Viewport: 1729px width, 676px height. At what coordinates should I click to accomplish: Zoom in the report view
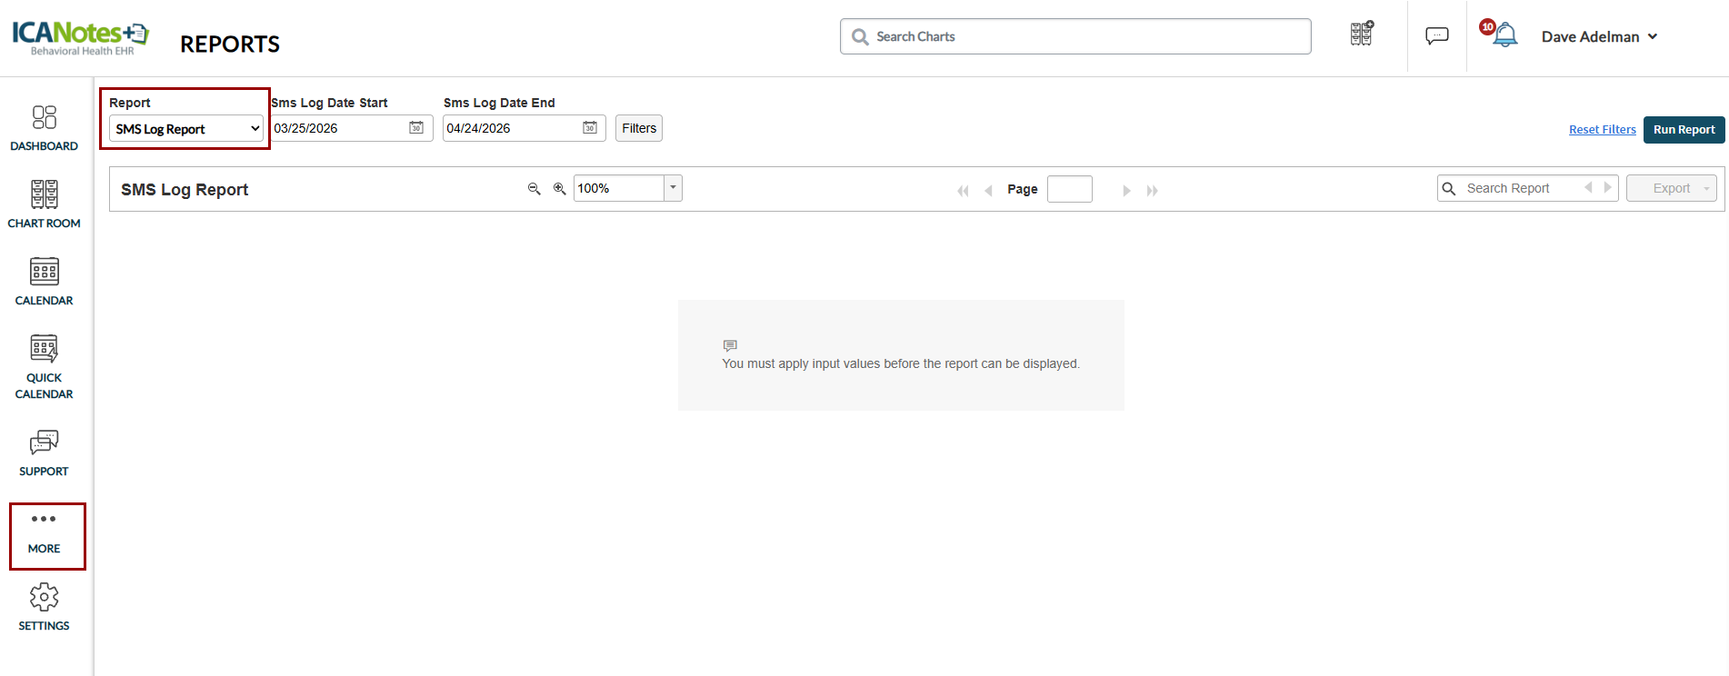(x=560, y=189)
